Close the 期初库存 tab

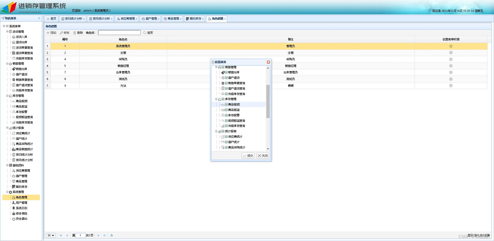[203, 19]
